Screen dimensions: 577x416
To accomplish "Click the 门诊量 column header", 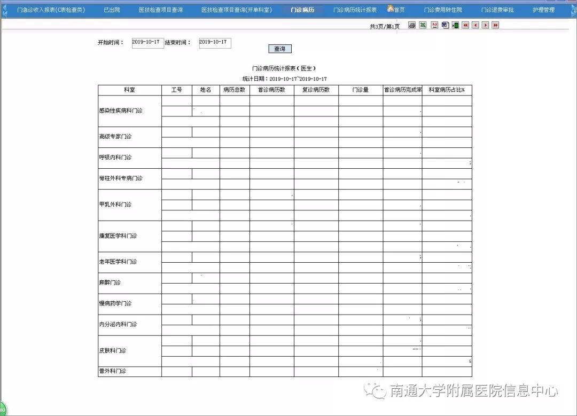I will pyautogui.click(x=361, y=90).
